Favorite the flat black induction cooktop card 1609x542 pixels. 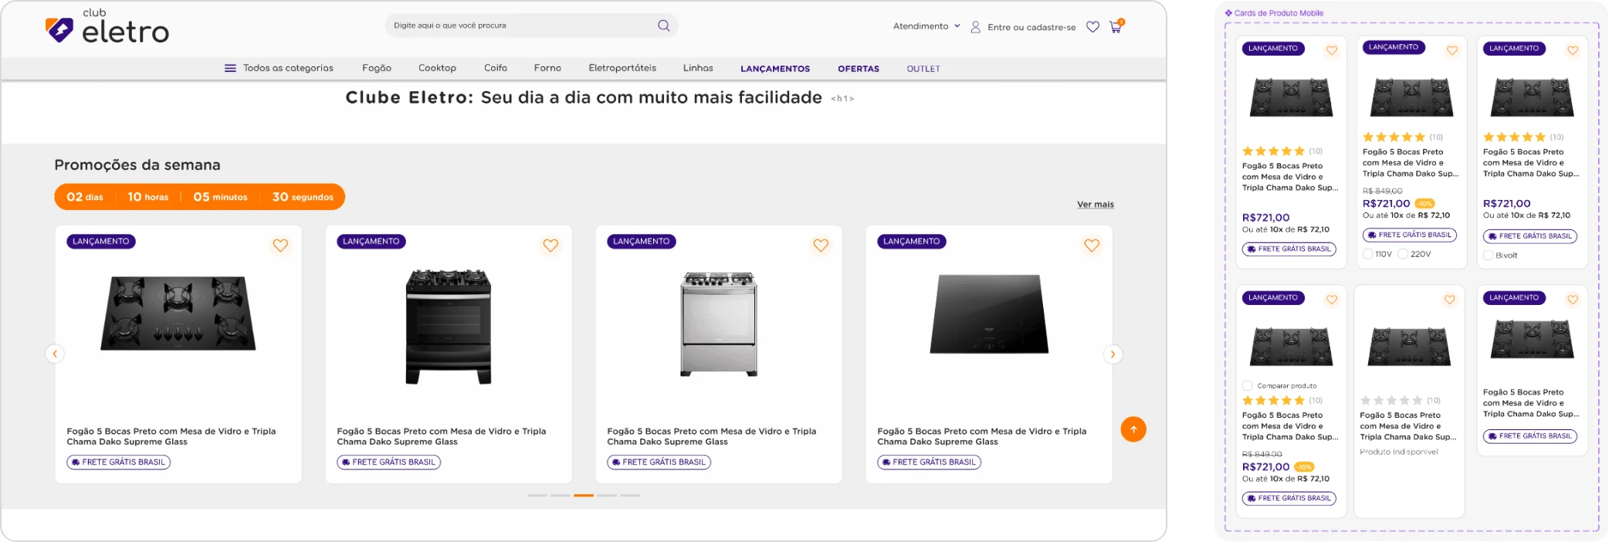[1092, 246]
